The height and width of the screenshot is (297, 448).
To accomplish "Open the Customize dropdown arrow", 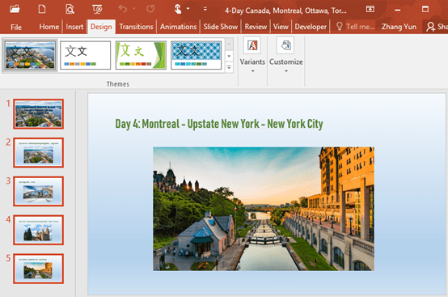I will [x=286, y=71].
